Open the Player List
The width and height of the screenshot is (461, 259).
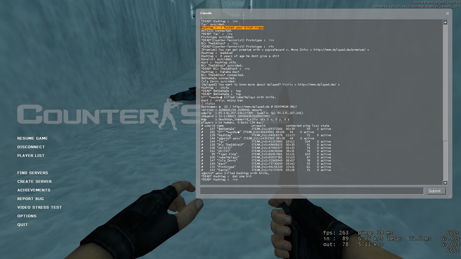tap(31, 156)
